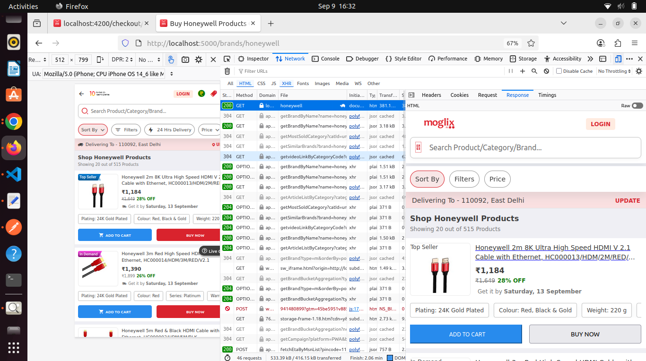The image size is (646, 361).
Task: Click the LOGIN button in response preview
Action: click(x=600, y=124)
